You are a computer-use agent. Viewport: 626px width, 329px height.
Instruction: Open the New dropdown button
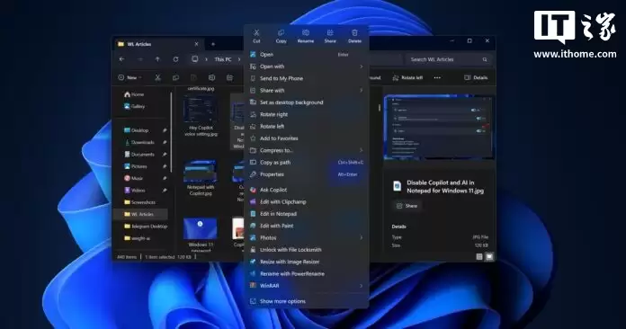tap(130, 78)
